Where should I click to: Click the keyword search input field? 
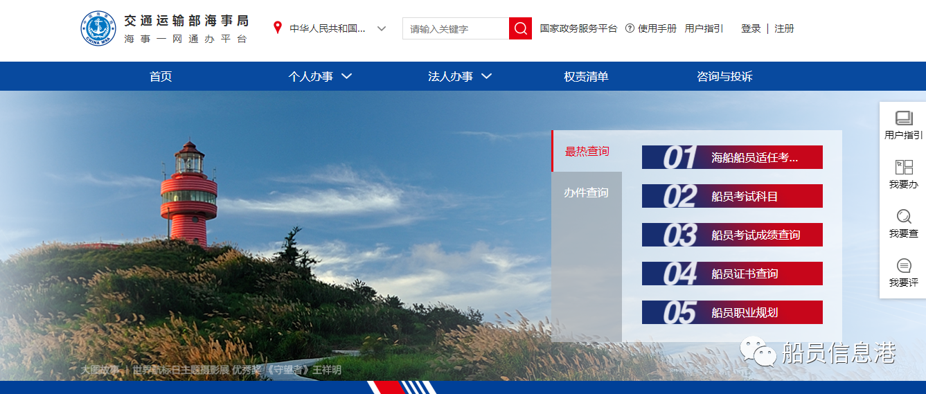tap(456, 28)
